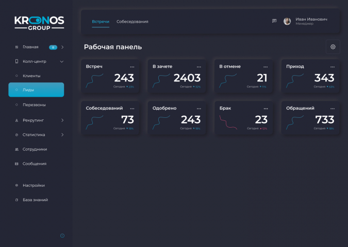Click the red trend line on Брак card
Screen dimensions: 348x247
(x=228, y=122)
